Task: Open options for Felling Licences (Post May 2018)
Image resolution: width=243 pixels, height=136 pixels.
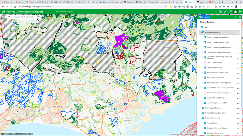Action: click(x=238, y=38)
